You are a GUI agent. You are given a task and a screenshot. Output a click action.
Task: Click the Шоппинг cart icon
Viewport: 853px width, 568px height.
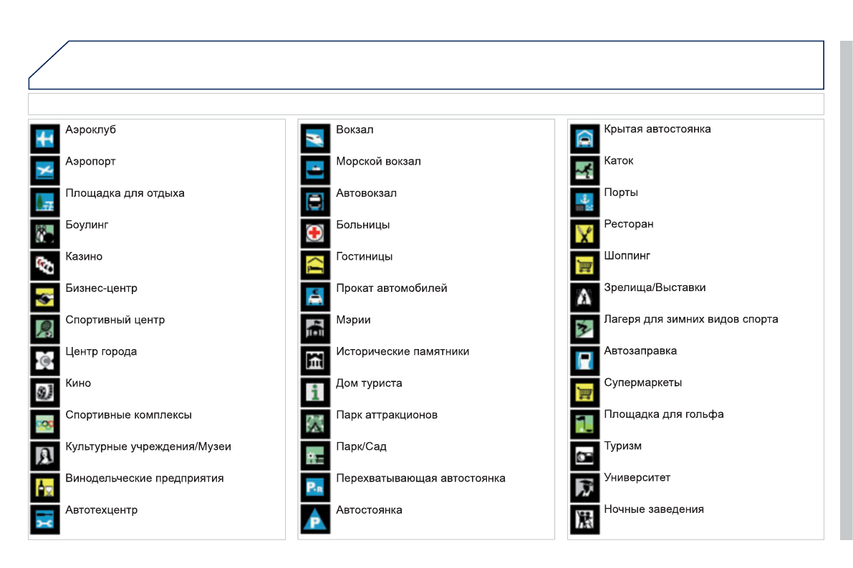click(584, 265)
